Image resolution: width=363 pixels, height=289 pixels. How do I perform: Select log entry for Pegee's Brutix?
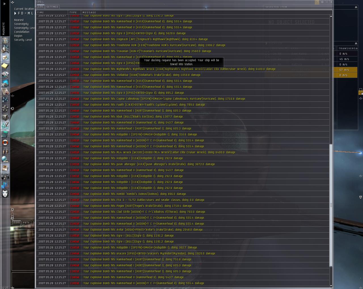(183, 206)
